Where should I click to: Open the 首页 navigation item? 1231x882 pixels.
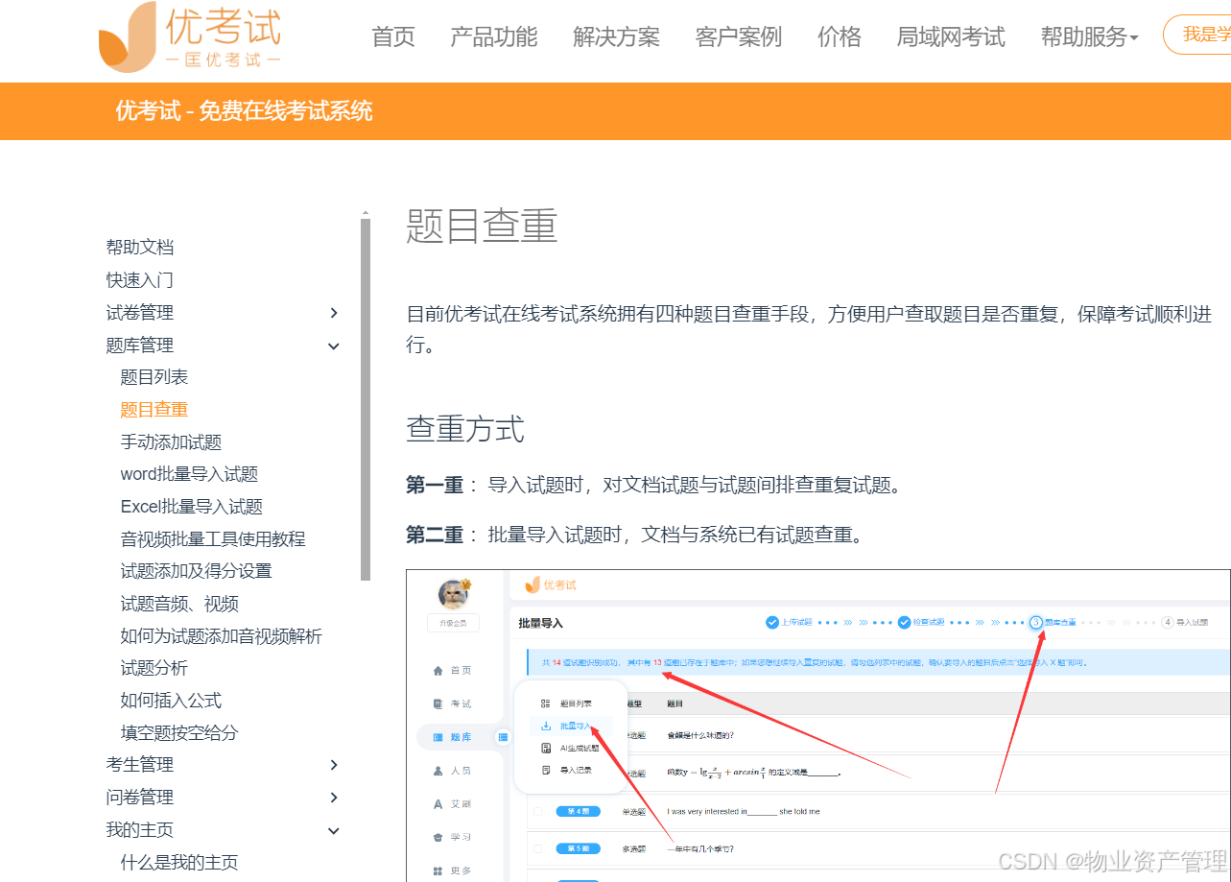click(x=393, y=37)
